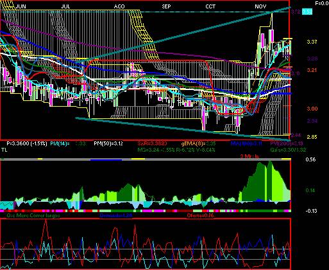
Task: Click the F=0.0 label
Action: tap(322, 3)
